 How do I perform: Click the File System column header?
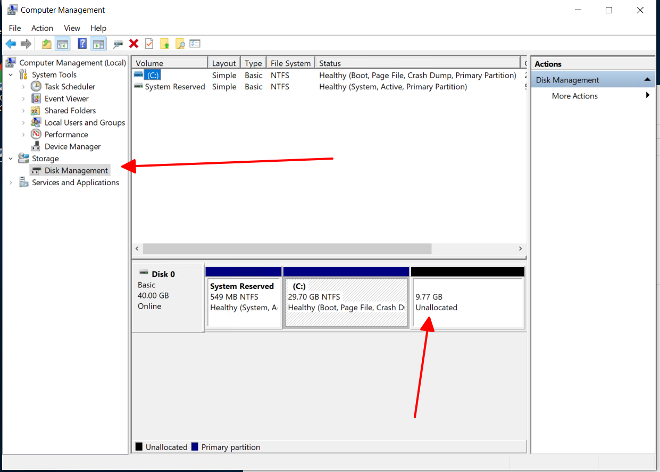click(x=290, y=63)
